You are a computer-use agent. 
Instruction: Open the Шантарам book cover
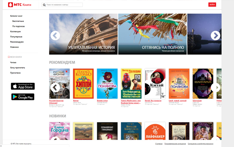tap(203, 83)
